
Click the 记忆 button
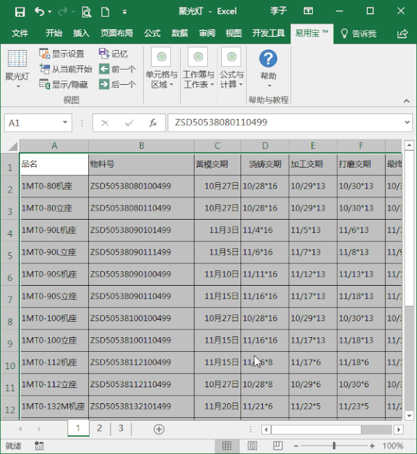click(x=113, y=54)
